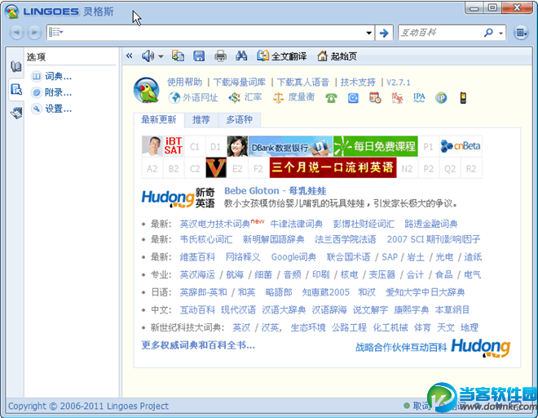Open 附录... in options panel
This screenshot has height=418, width=538.
tap(51, 92)
